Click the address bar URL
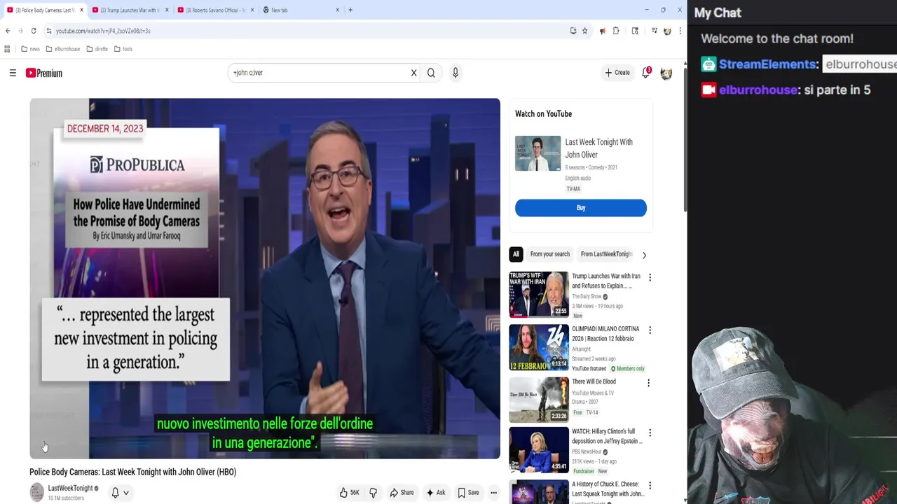The image size is (897, 504). coord(103,31)
